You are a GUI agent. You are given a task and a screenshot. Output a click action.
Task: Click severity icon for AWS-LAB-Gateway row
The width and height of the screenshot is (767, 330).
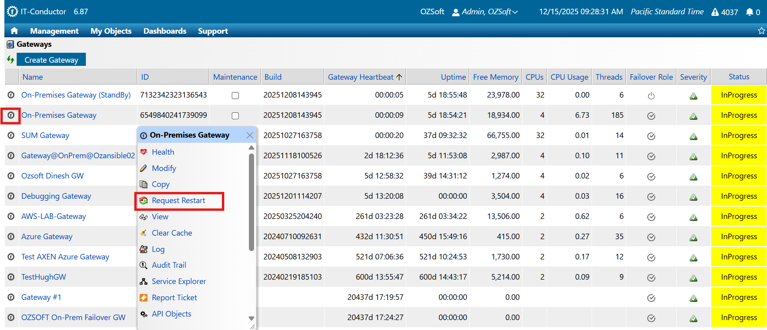coord(693,217)
